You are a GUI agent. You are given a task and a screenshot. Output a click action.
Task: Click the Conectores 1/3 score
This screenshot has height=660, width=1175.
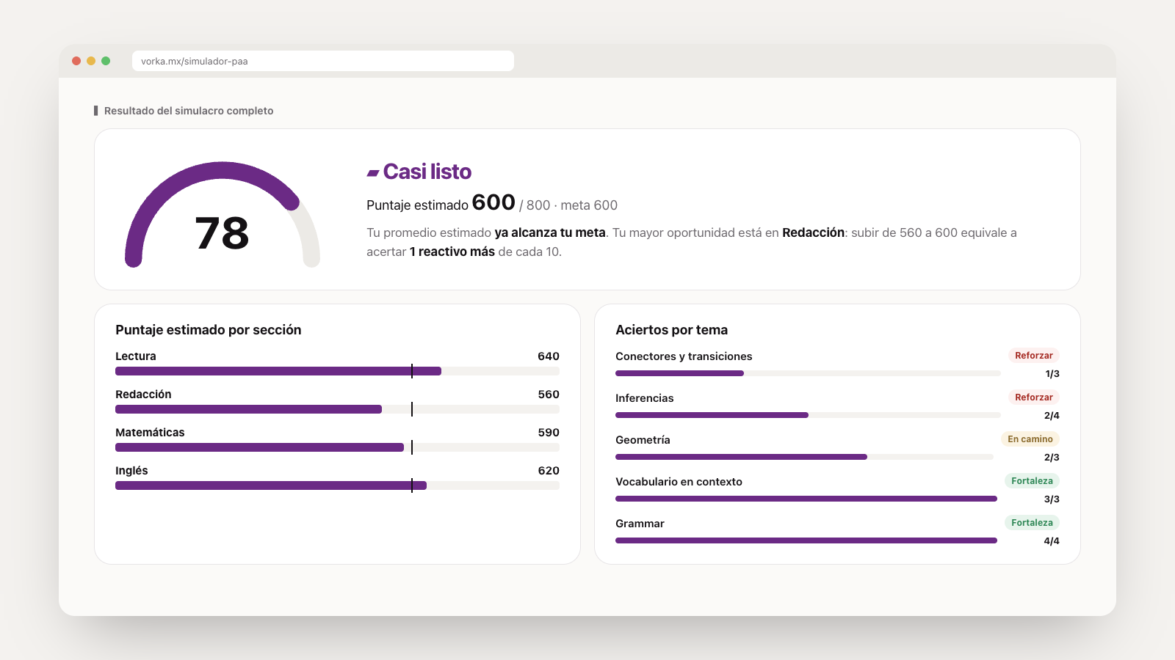coord(1052,374)
